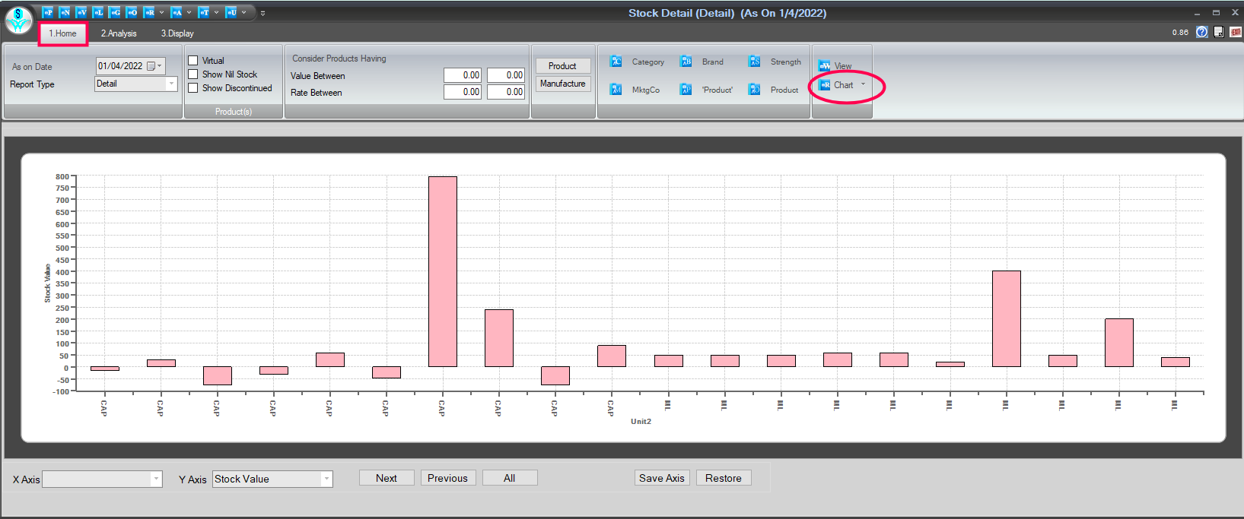Click the icon beside the unquoted Product label

(754, 90)
